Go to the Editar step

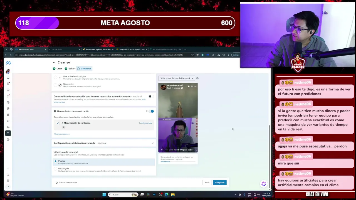click(x=70, y=69)
